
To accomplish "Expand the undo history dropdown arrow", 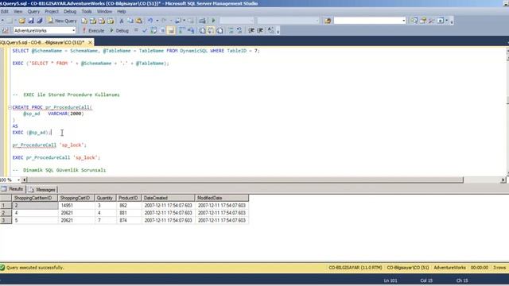I will tap(157, 21).
